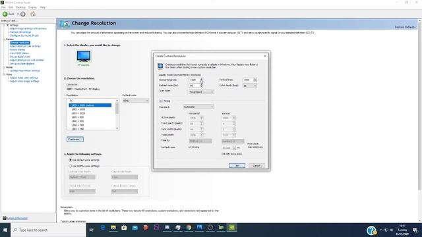
Task: Click the Refresh rate (Hz) input field
Action: tap(195, 86)
